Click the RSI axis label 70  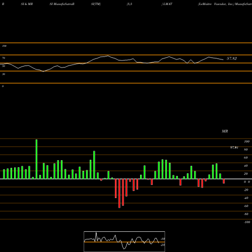4,58
